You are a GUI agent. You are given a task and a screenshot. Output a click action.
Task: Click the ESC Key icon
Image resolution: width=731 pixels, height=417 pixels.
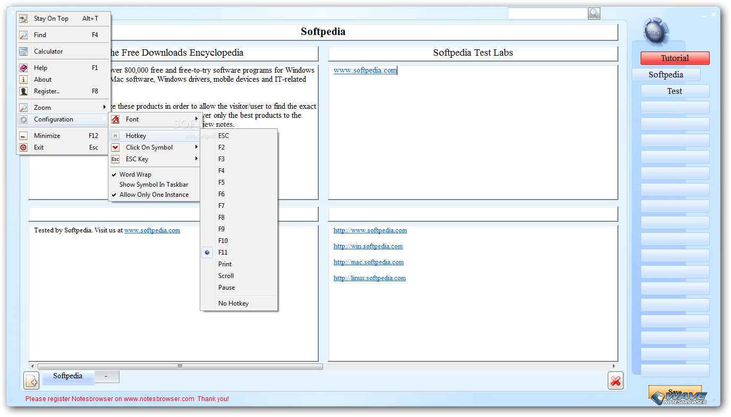(115, 159)
